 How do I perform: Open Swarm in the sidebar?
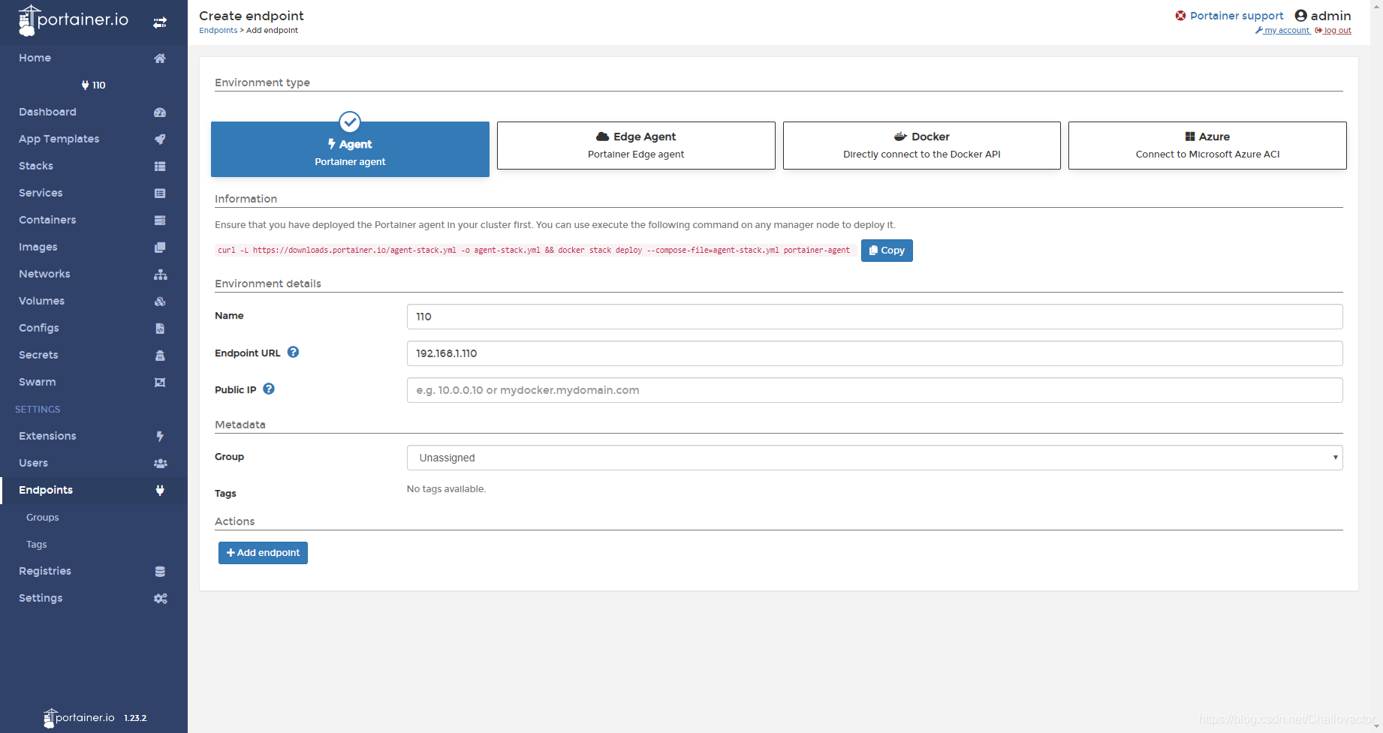[x=38, y=382]
